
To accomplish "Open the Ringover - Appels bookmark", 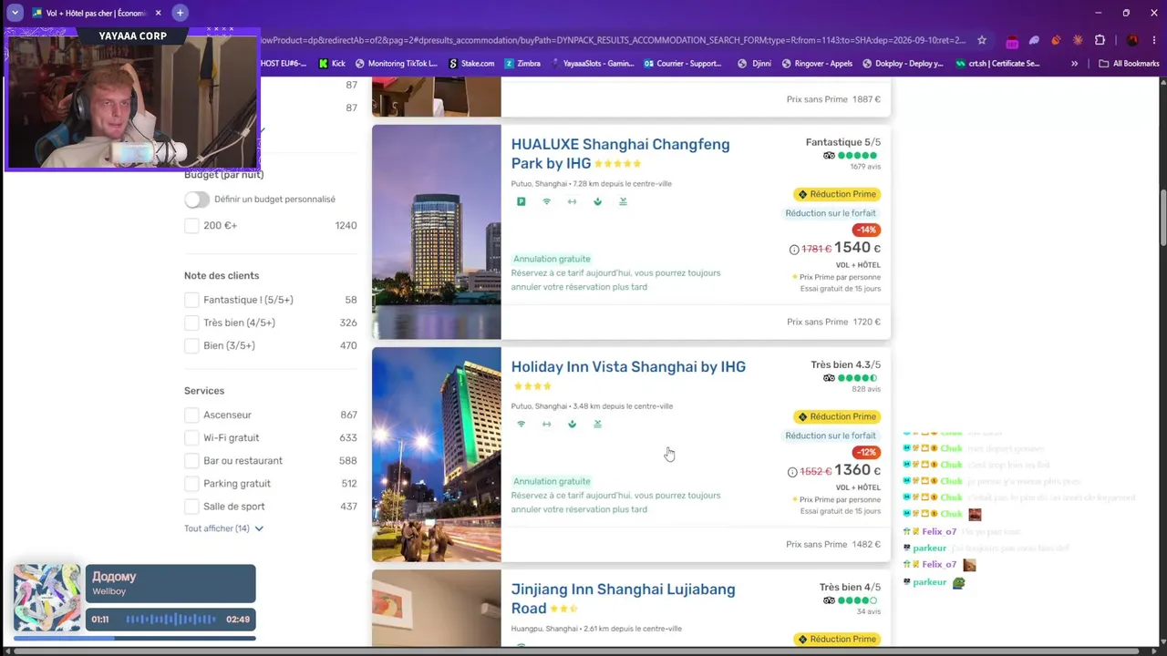I will [x=815, y=64].
